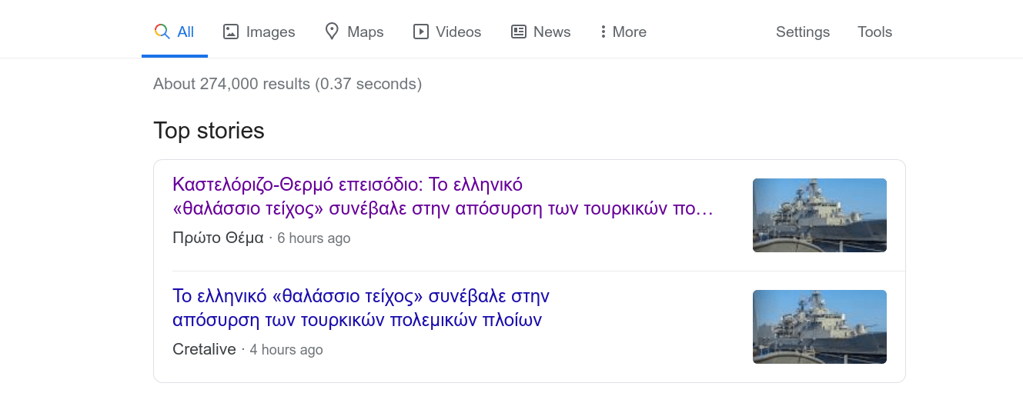The width and height of the screenshot is (1023, 393).
Task: Switch to the Images tab
Action: click(x=270, y=32)
